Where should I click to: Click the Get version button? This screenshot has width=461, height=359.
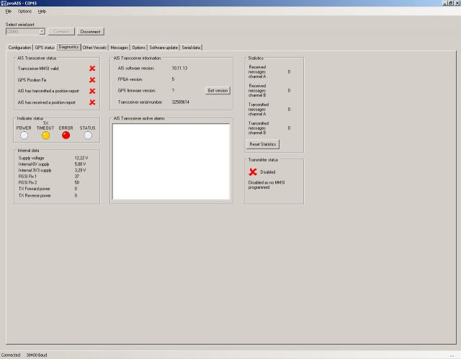tap(218, 91)
